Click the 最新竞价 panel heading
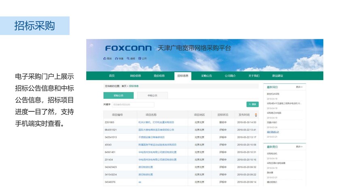Image resolution: width=348 pixels, height=196 pixels. 272,147
